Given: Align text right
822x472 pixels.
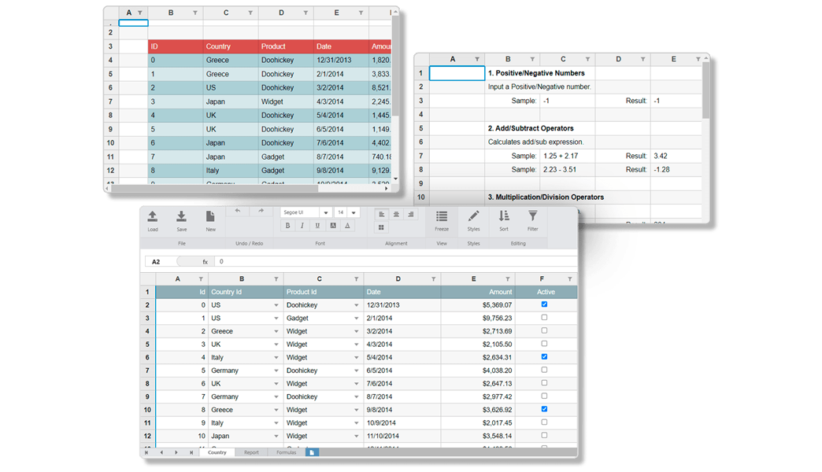Looking at the screenshot, I should [x=410, y=214].
